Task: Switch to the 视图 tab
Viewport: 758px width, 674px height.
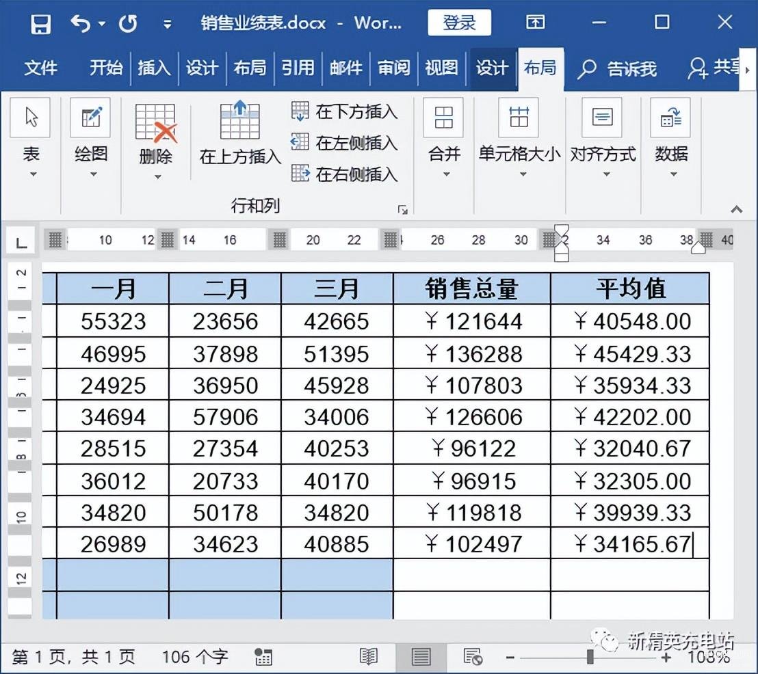Action: (x=441, y=68)
